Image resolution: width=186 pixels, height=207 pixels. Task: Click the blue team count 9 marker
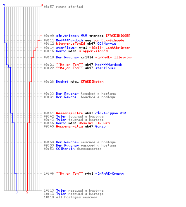click(4, 5)
